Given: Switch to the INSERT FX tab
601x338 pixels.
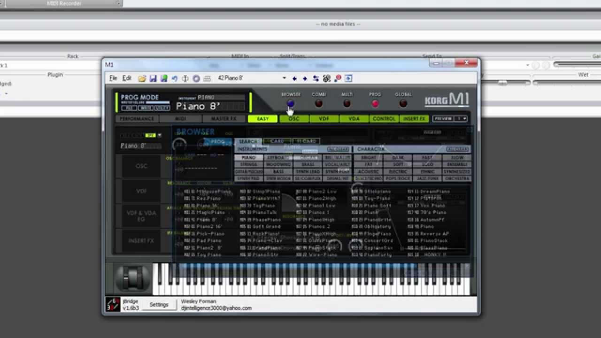Looking at the screenshot, I should pyautogui.click(x=414, y=119).
